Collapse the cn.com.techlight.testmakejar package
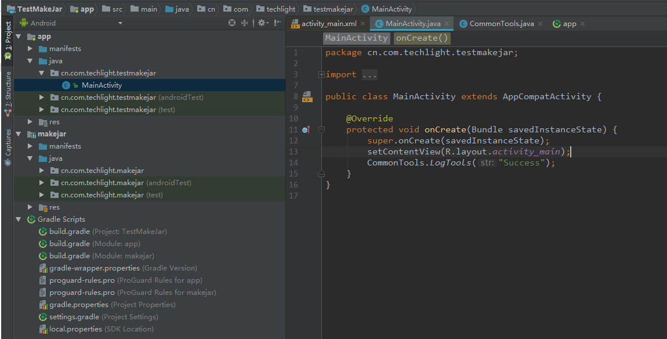This screenshot has height=339, width=667. click(42, 73)
